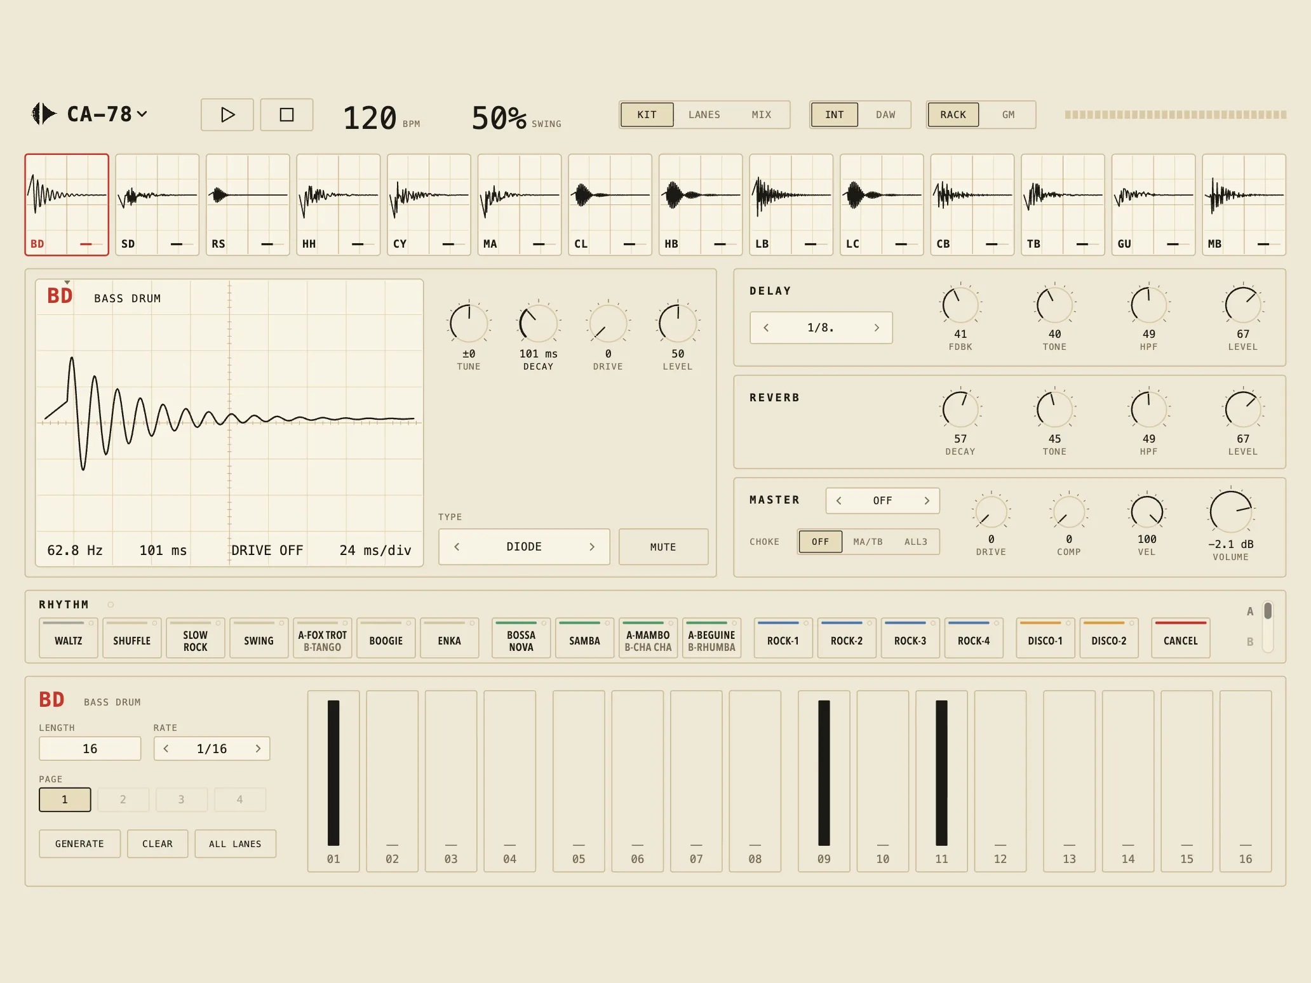
Task: Select the HH drum pad waveform
Action: (x=339, y=204)
